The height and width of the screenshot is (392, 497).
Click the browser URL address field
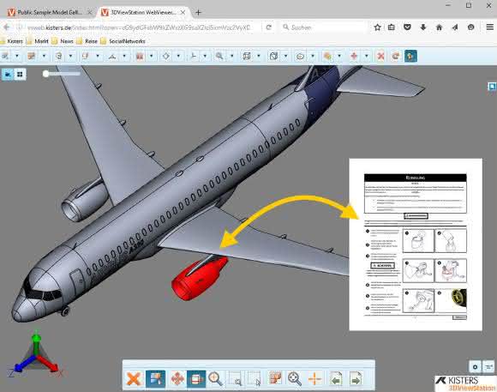click(140, 27)
